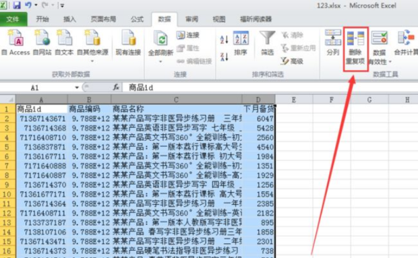Select column B header

point(89,100)
